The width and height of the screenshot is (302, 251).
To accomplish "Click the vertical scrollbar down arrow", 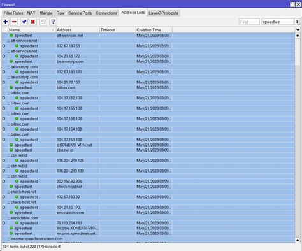I will tap(298, 240).
